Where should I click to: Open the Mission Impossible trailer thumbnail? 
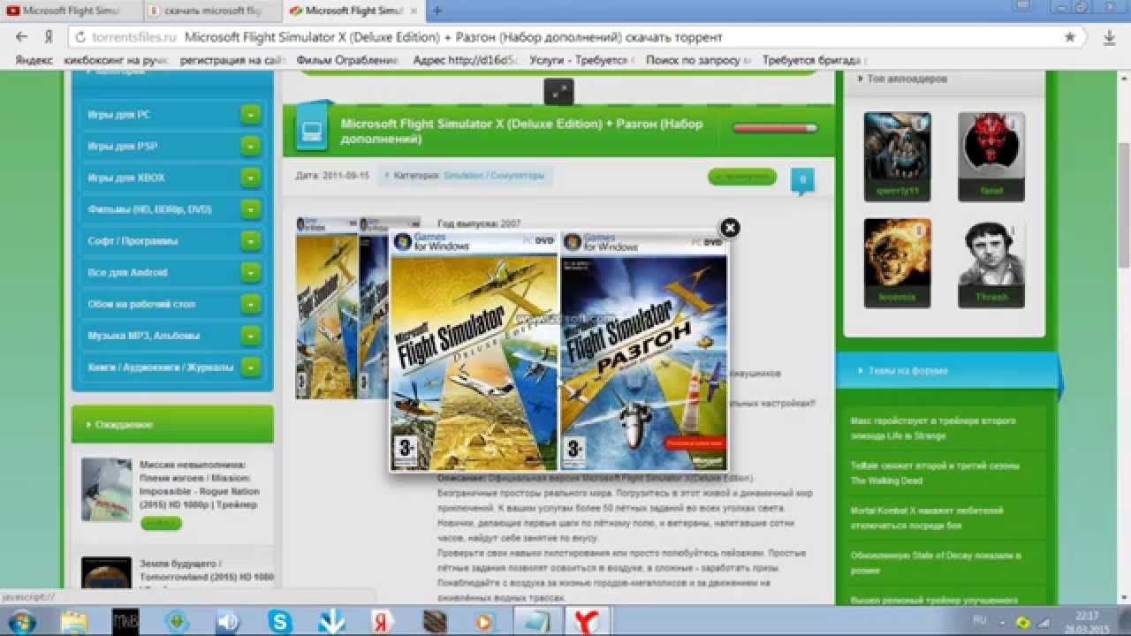coord(106,490)
